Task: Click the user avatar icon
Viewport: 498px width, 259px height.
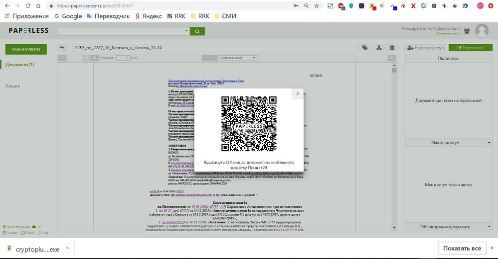Action: [482, 31]
